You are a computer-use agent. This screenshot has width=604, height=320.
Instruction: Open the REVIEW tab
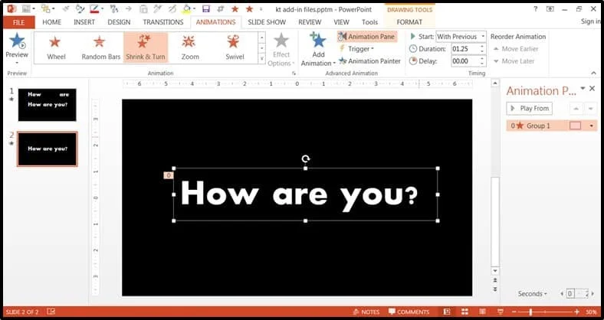310,22
